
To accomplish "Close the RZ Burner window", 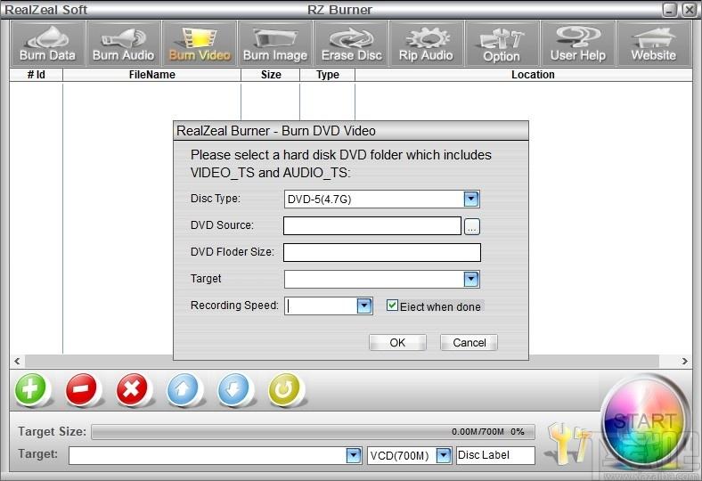I will click(x=689, y=10).
